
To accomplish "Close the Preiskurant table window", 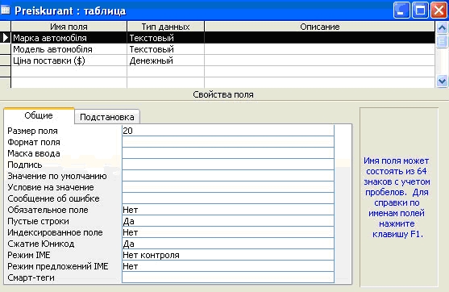I will pyautogui.click(x=439, y=10).
